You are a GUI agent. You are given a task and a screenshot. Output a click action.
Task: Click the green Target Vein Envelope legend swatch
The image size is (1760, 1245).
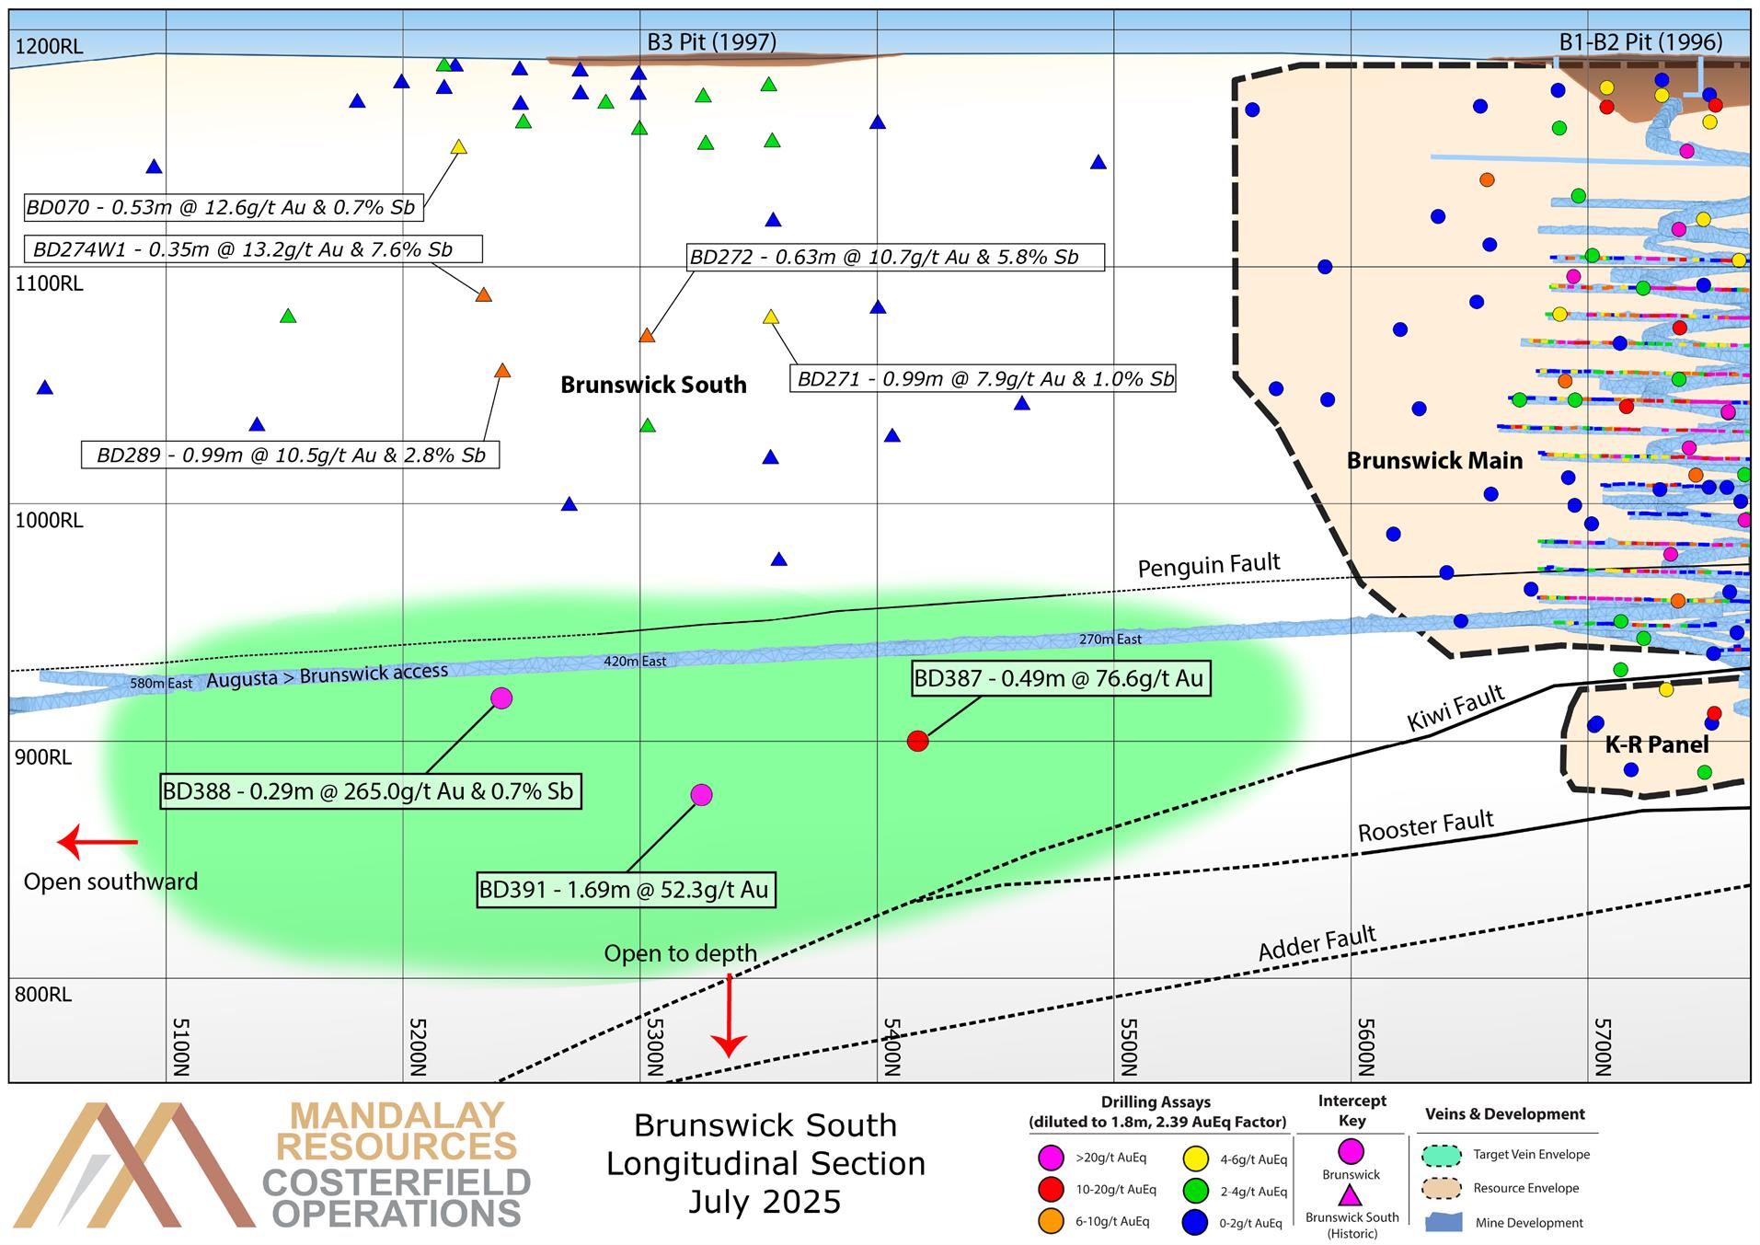1442,1155
